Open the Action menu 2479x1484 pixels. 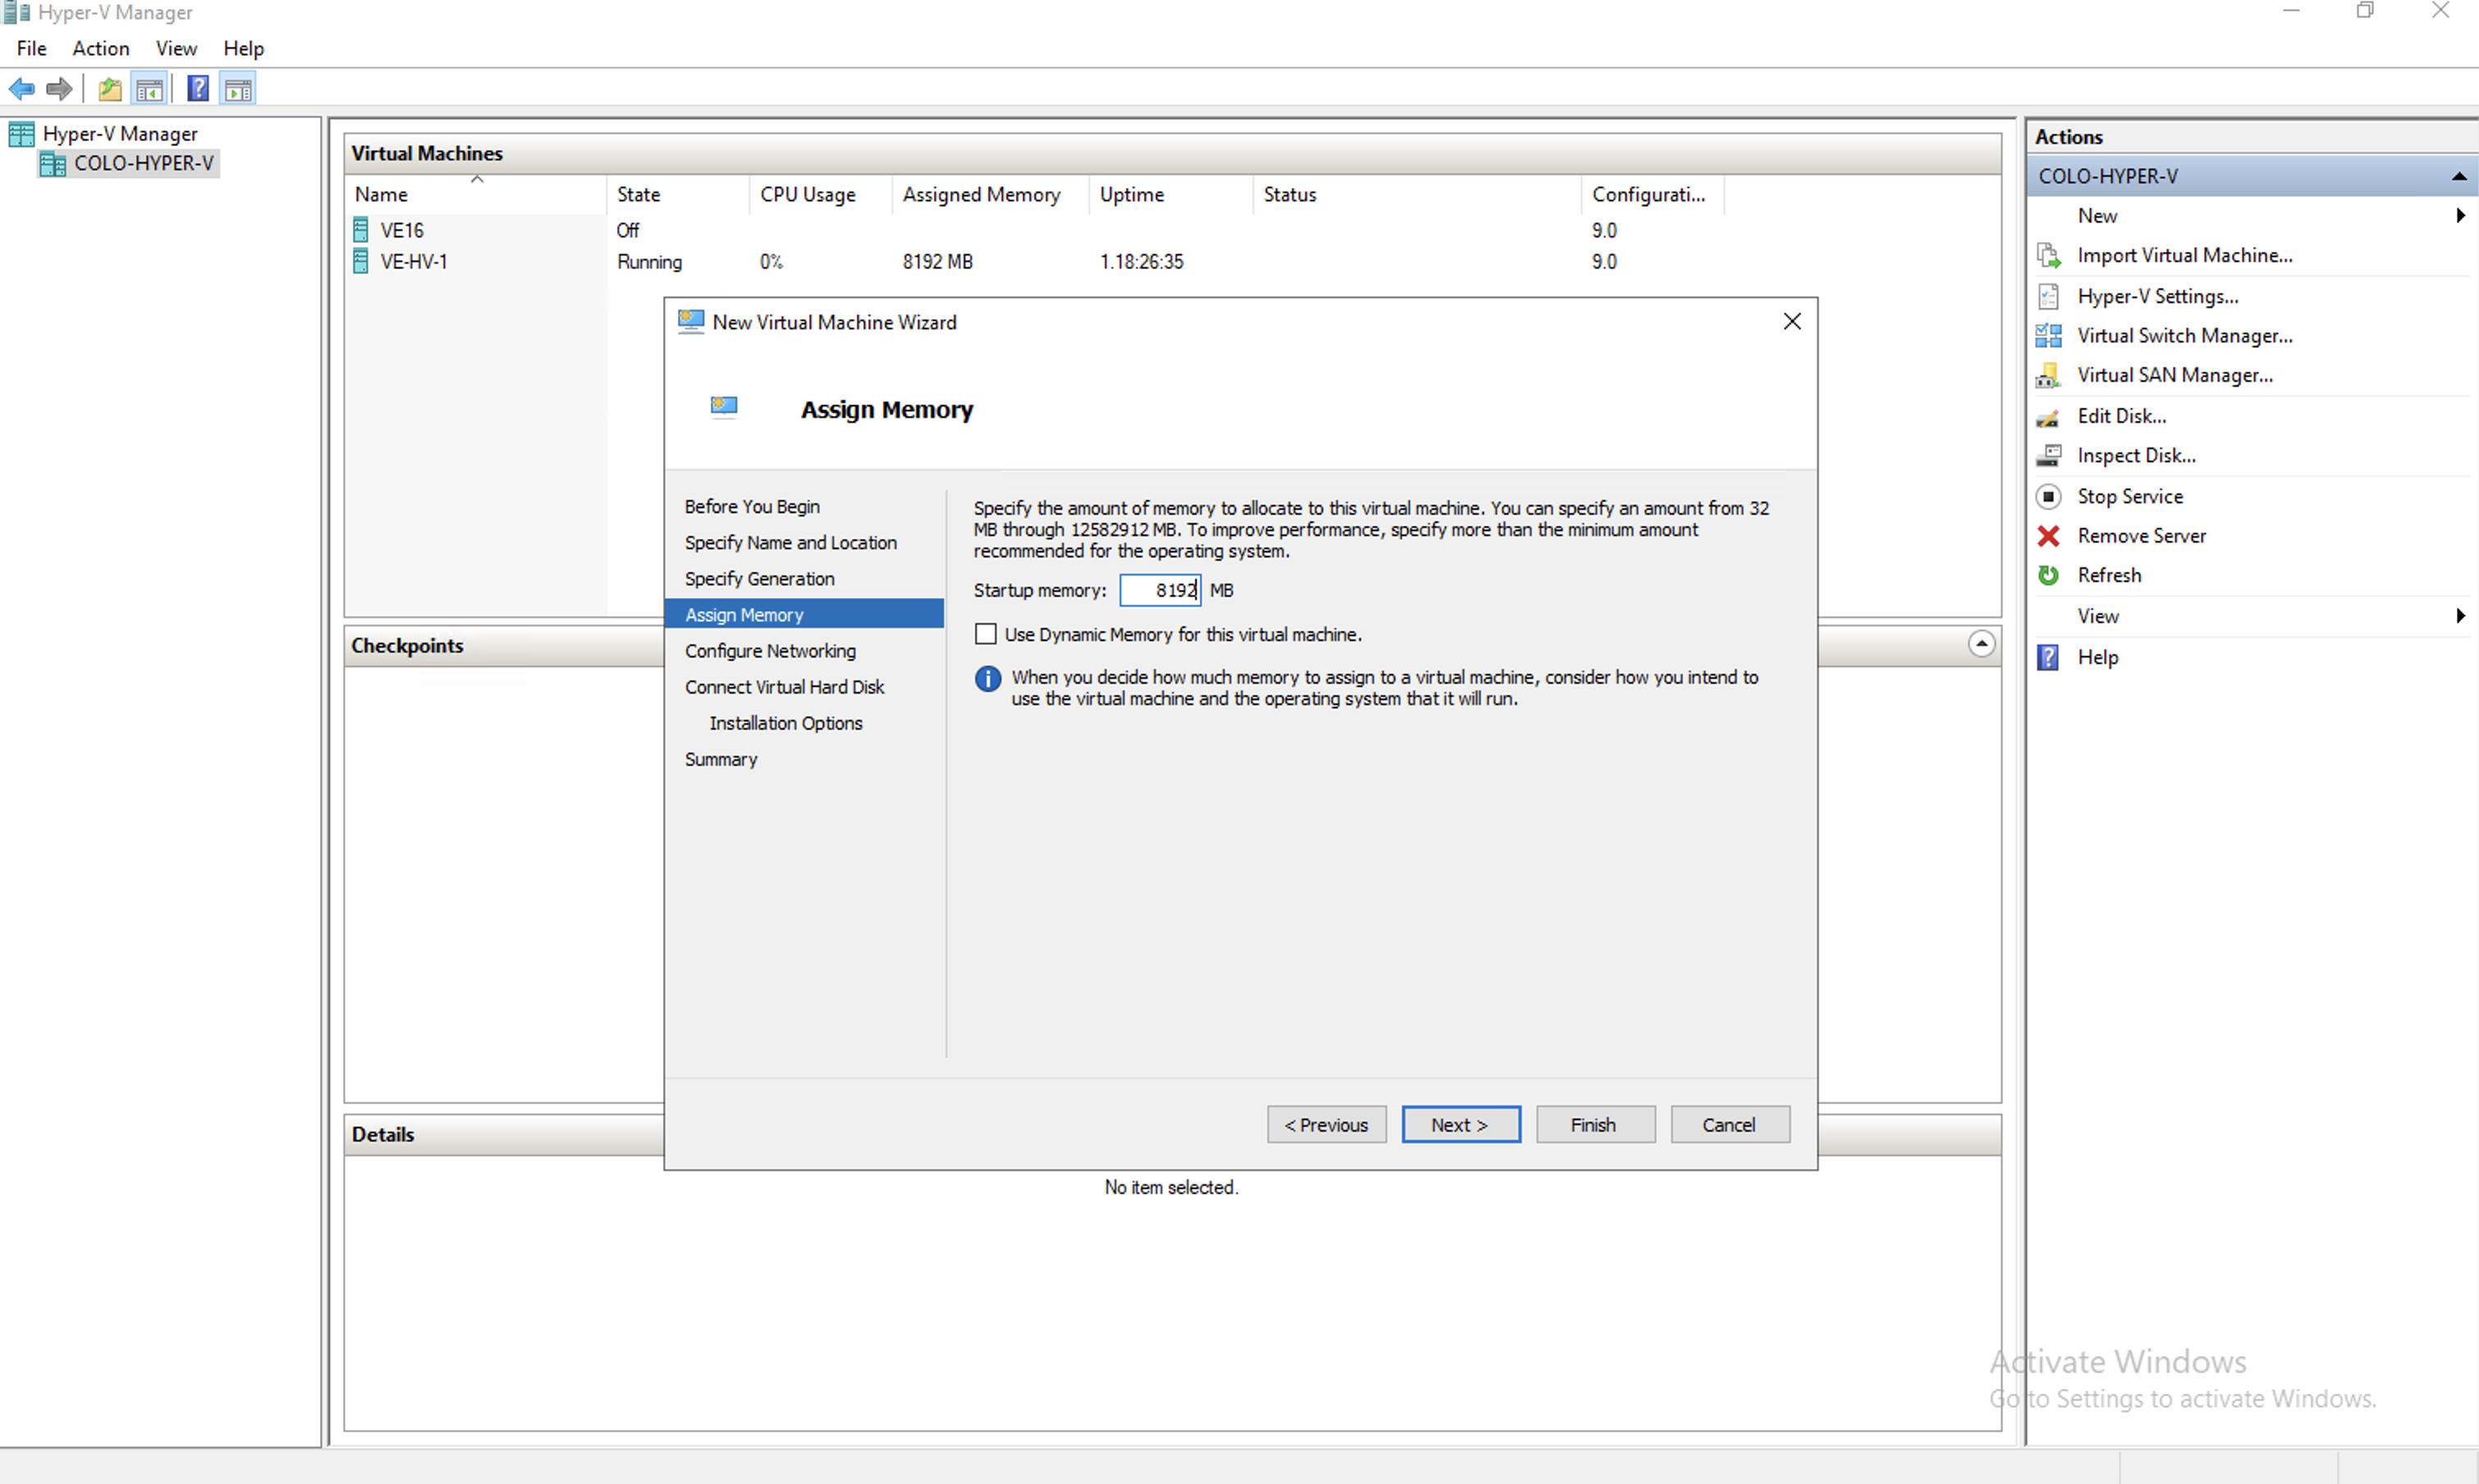100,48
